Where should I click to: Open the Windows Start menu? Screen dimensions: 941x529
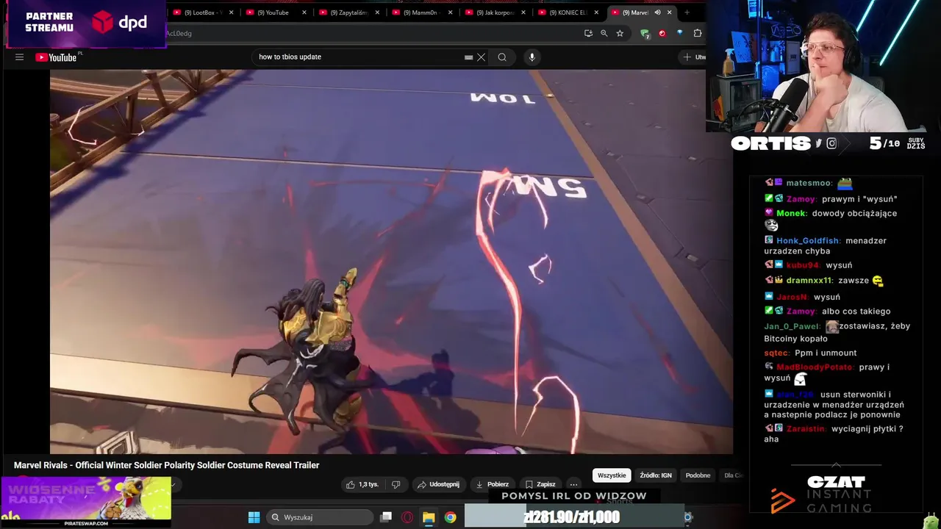(254, 517)
